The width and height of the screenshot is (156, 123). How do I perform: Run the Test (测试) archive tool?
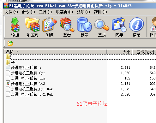pos(50,25)
